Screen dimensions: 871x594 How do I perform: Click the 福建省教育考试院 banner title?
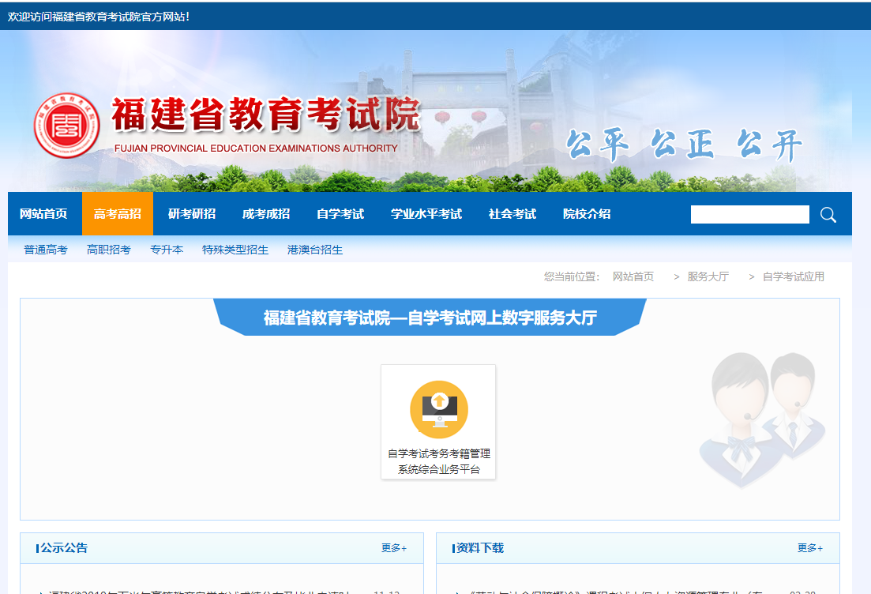coord(265,115)
